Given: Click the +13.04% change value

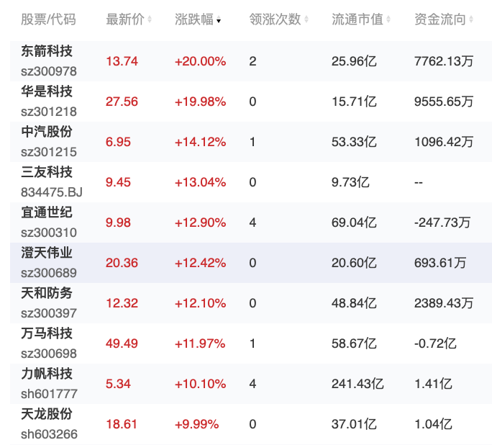Looking at the screenshot, I should [x=200, y=182].
